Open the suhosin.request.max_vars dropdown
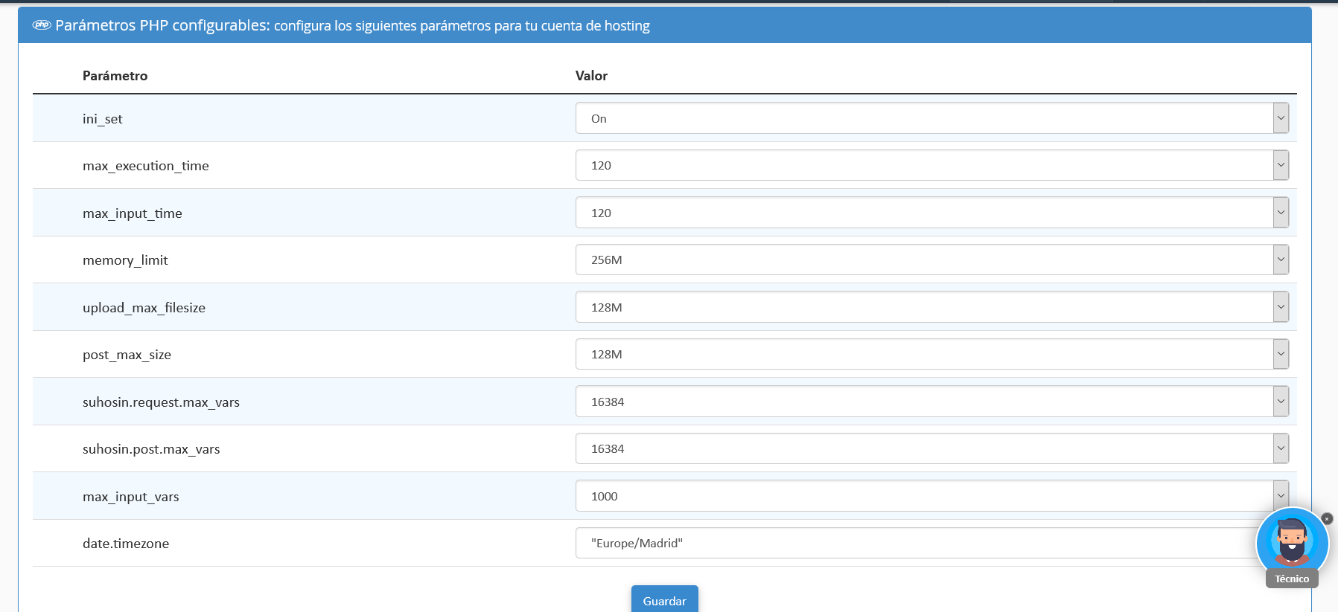The width and height of the screenshot is (1338, 612). 932,402
